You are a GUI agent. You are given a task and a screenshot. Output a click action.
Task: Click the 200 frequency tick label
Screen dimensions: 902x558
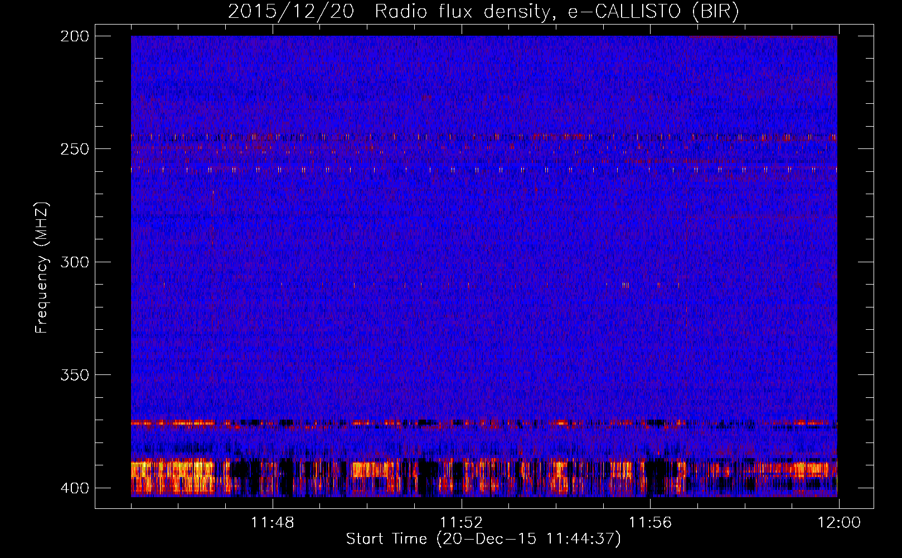coord(75,36)
